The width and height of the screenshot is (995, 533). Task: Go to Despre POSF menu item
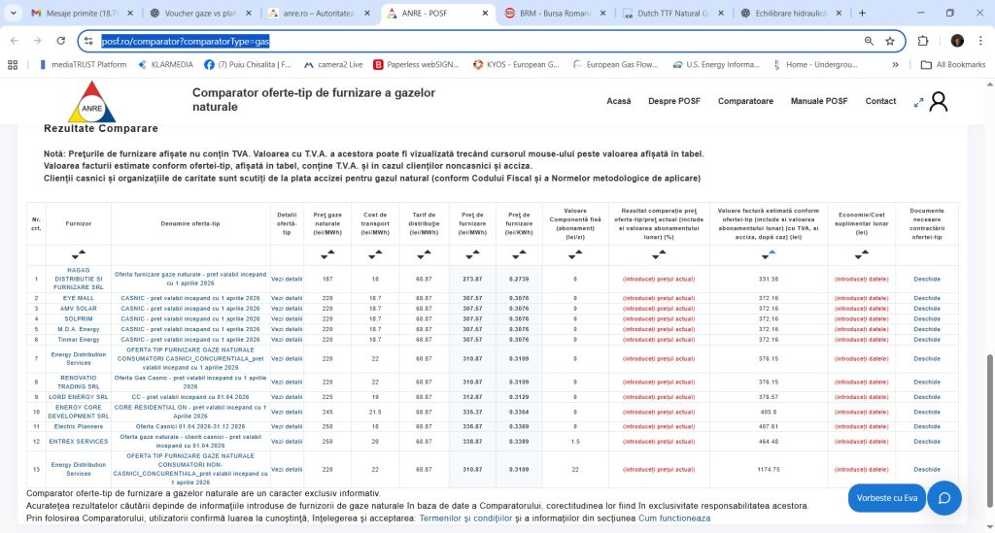(674, 101)
